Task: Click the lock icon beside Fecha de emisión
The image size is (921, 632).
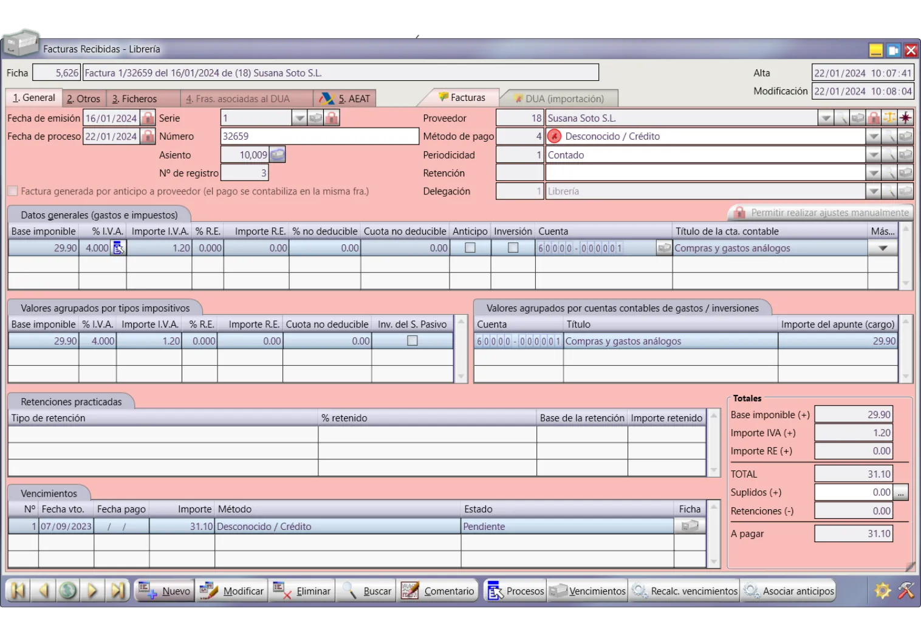Action: [x=148, y=118]
